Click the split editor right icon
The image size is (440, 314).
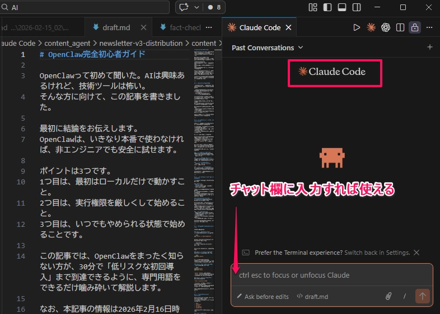click(x=400, y=27)
